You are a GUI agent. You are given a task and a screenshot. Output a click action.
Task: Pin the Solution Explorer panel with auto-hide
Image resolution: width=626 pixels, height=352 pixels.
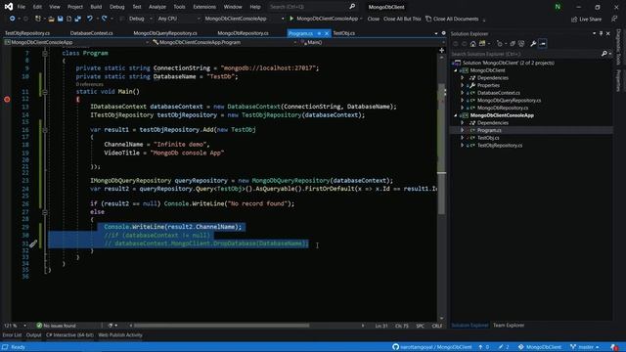click(x=601, y=33)
